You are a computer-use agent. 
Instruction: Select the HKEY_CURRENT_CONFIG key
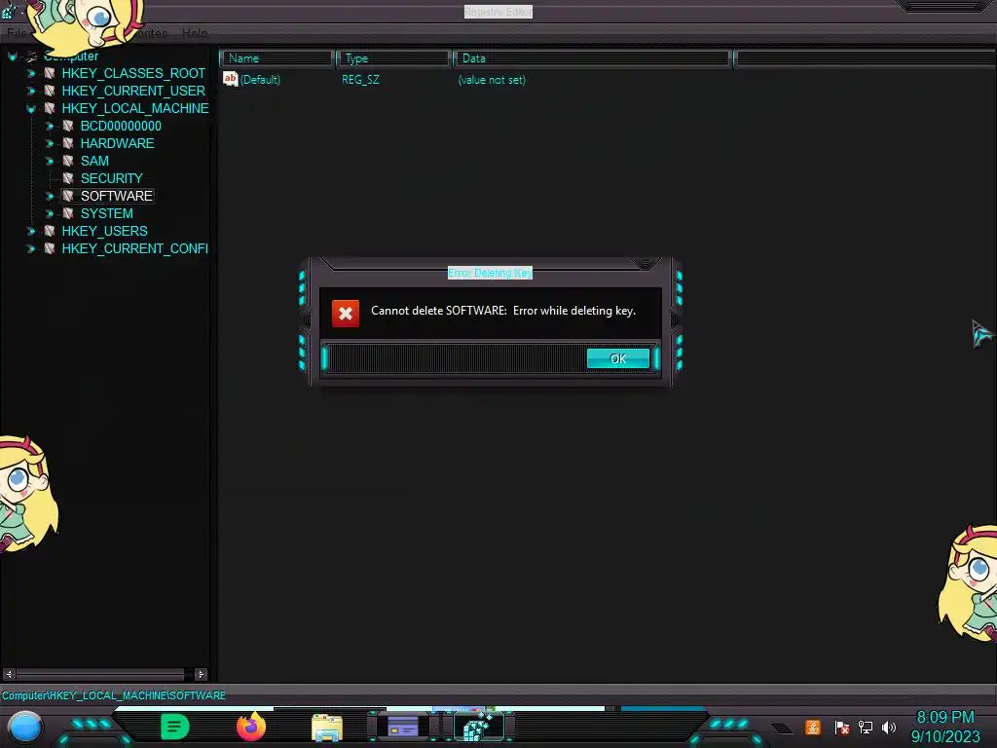[x=134, y=248]
